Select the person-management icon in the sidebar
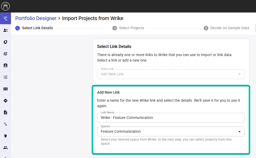The width and height of the screenshot is (256, 158). point(5,30)
